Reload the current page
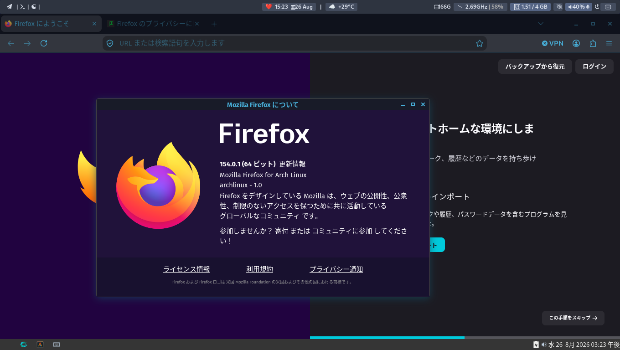Screen dimensions: 620x350 pyautogui.click(x=44, y=43)
